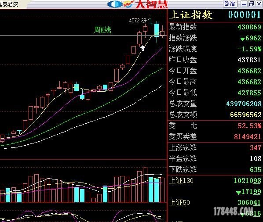
Task: Select the 上证180 index row
Action: click(215, 181)
